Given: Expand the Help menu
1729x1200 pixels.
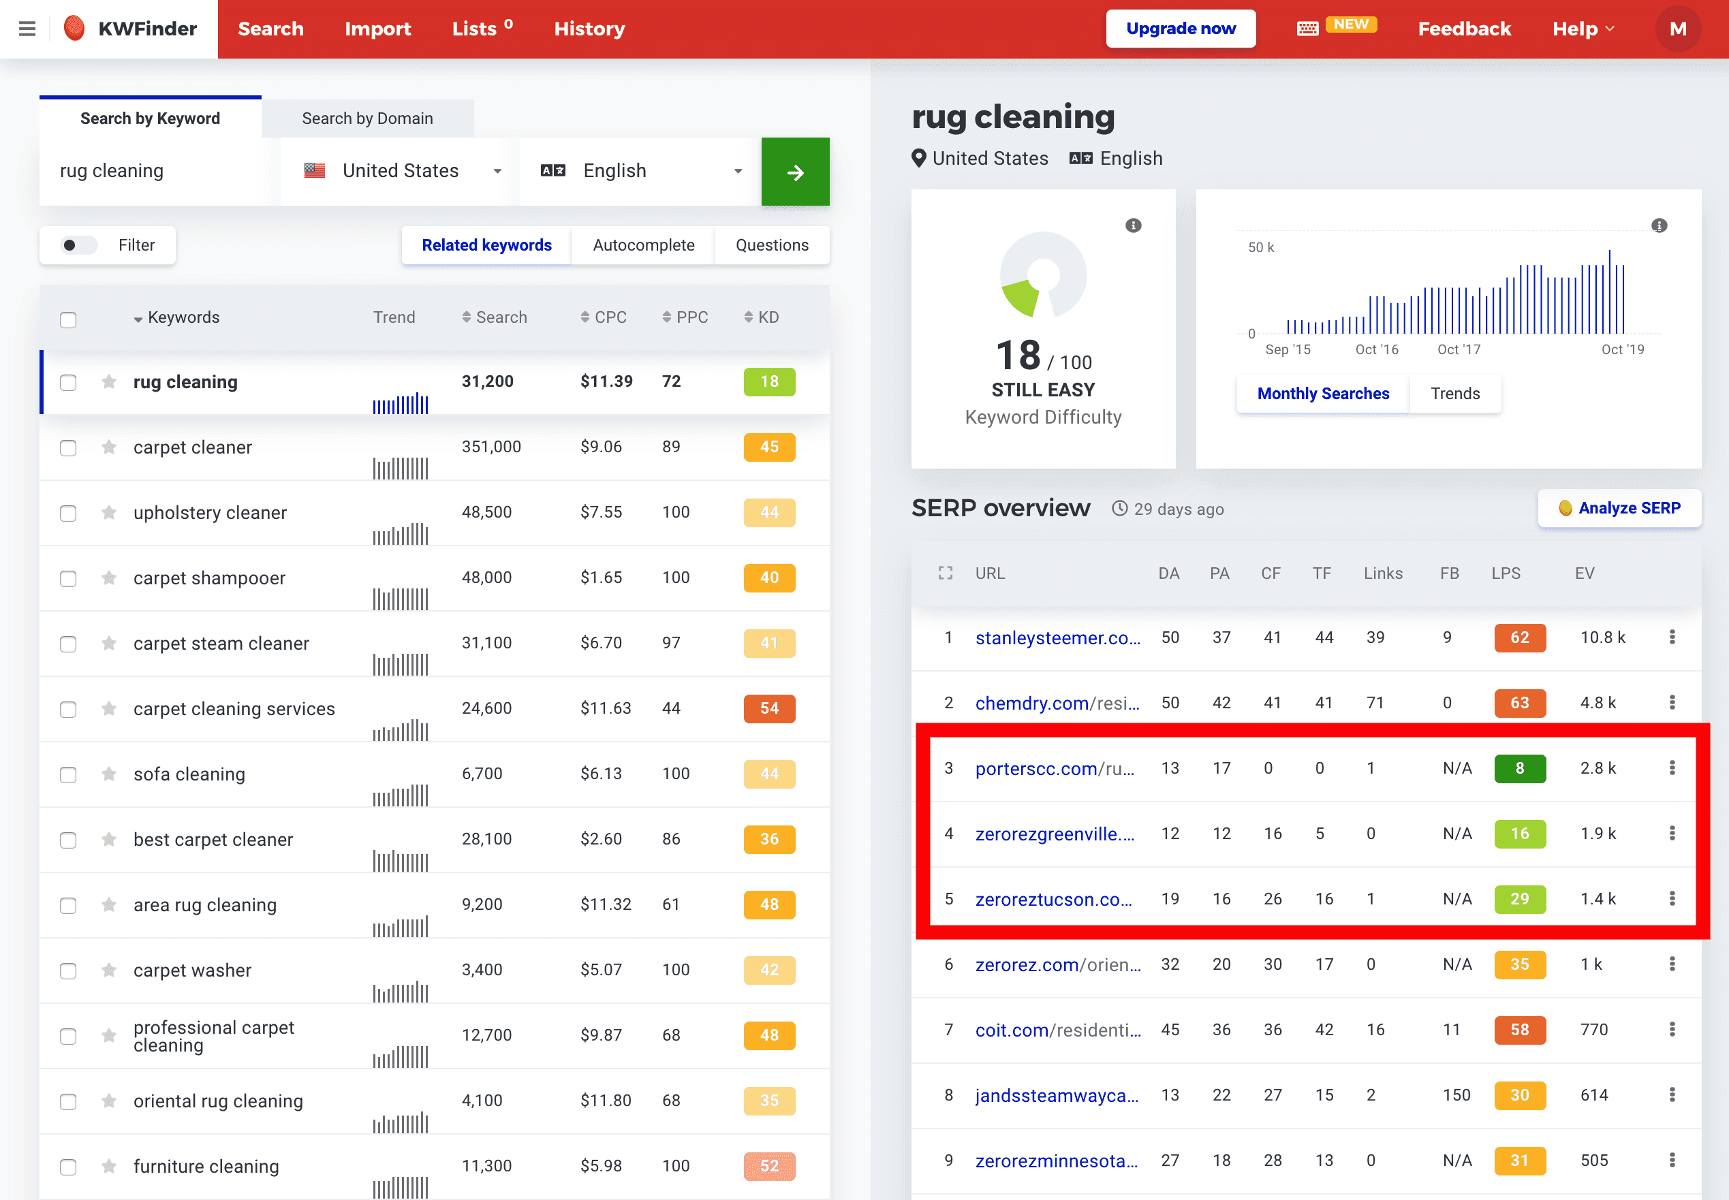Looking at the screenshot, I should tap(1583, 29).
